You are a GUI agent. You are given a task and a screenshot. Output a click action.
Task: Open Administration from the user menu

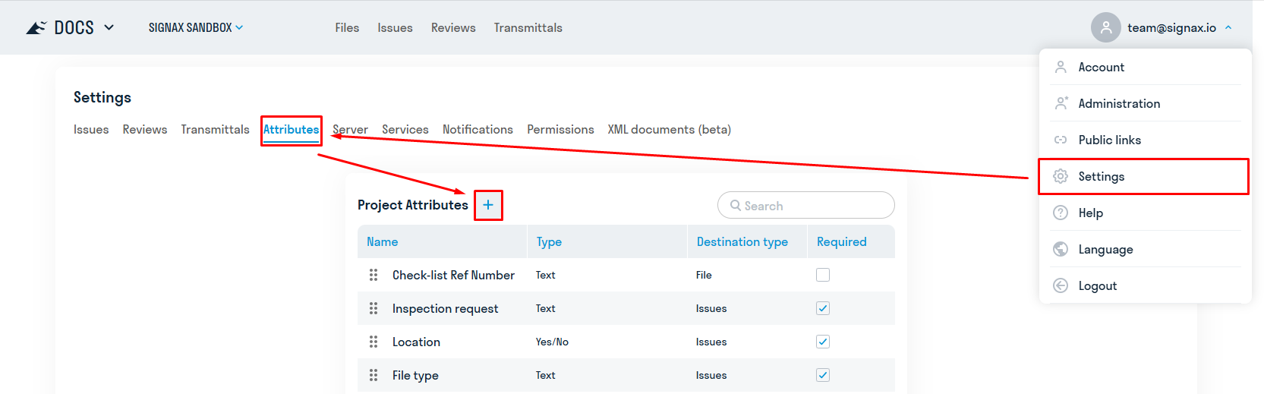click(1145, 103)
